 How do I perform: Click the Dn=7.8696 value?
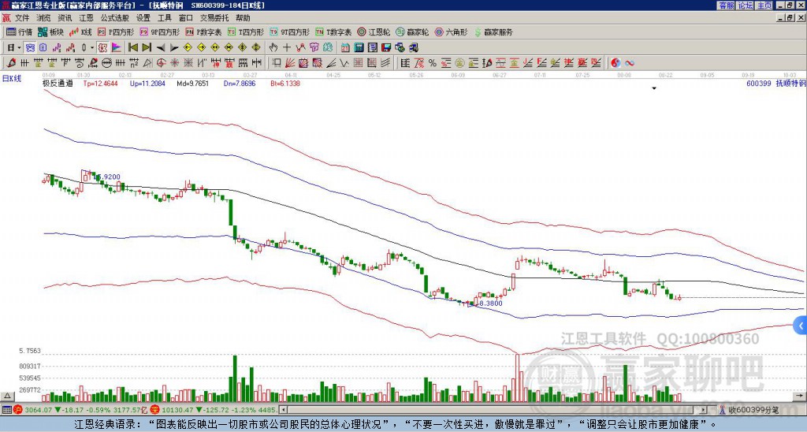240,83
